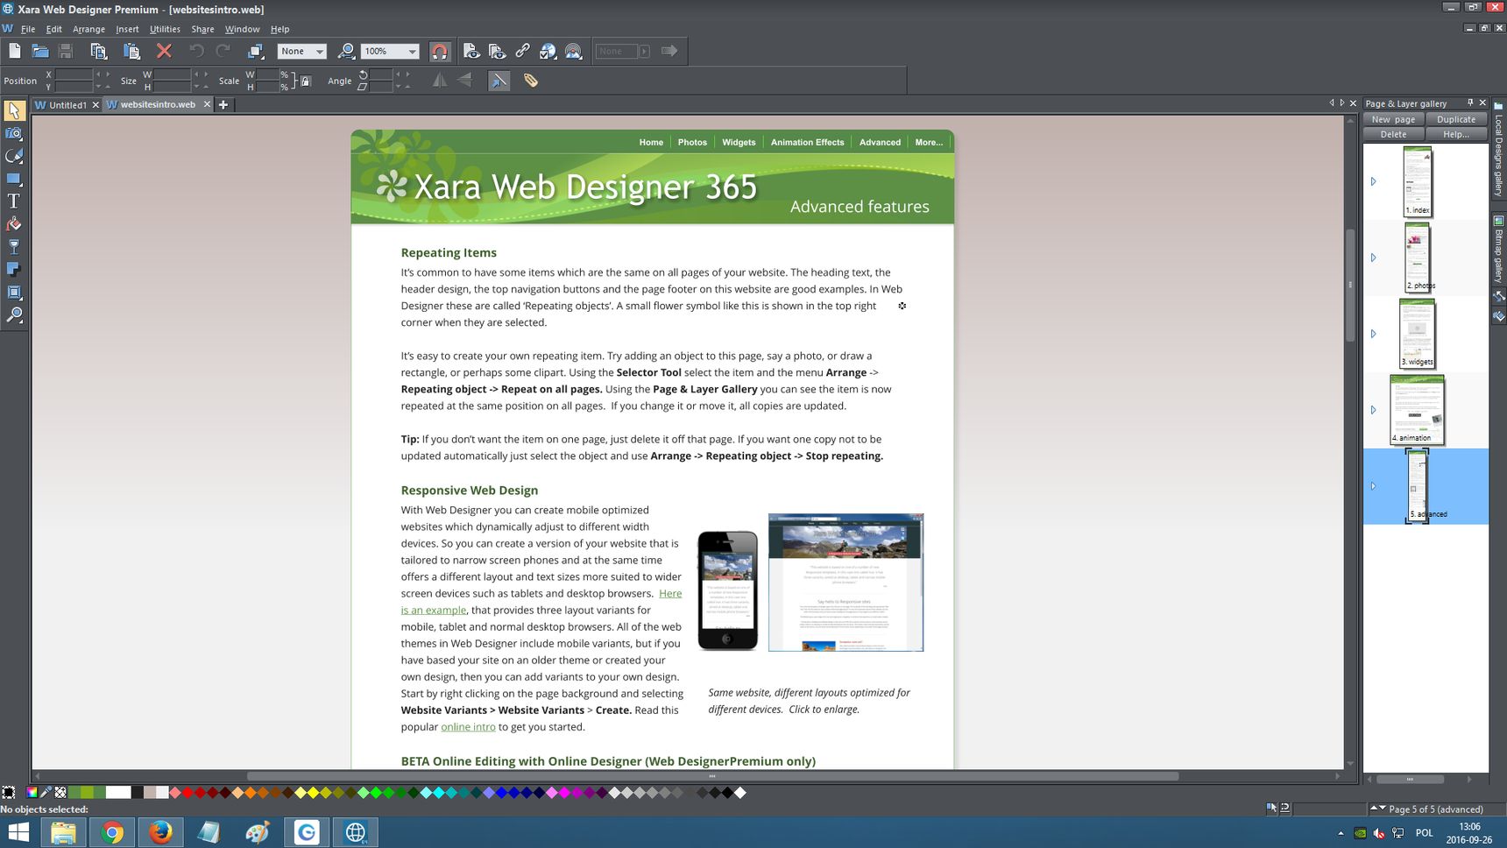Open Chrome from the taskbar
The width and height of the screenshot is (1507, 848).
111,832
